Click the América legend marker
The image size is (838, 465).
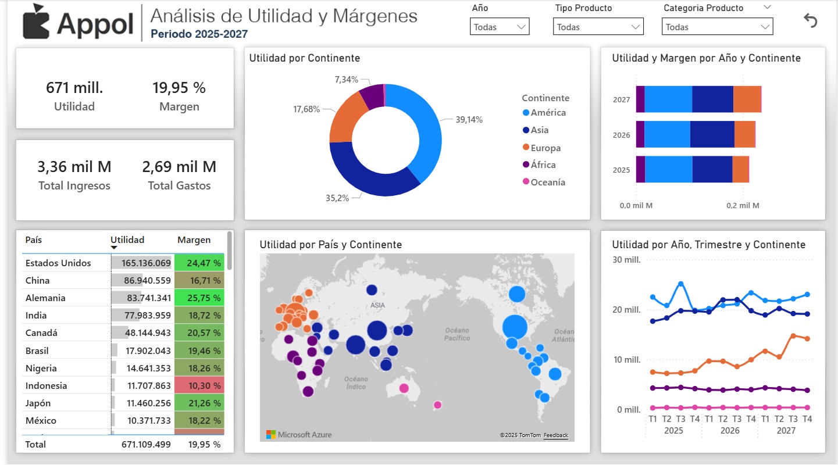click(526, 113)
